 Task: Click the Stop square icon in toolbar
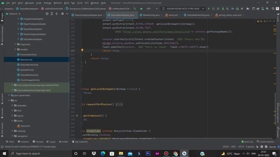242,9
